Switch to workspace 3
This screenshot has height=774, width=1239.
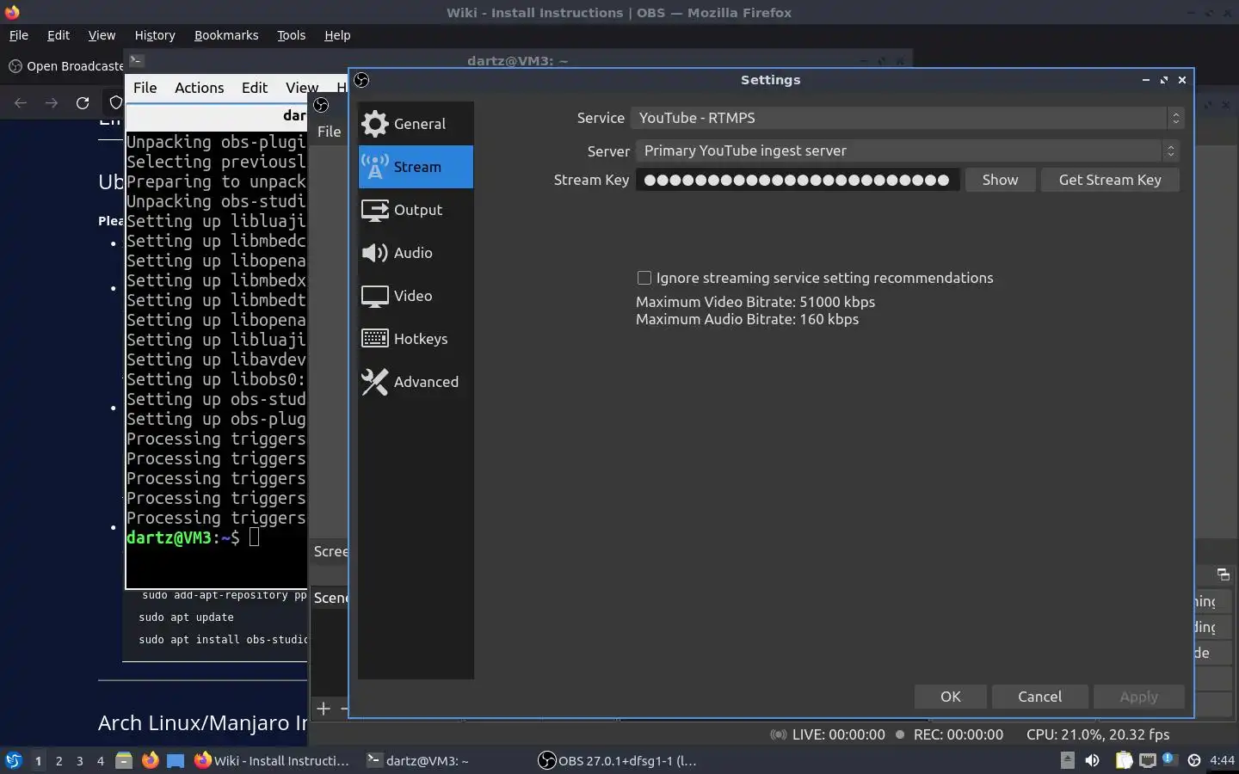coord(79,760)
